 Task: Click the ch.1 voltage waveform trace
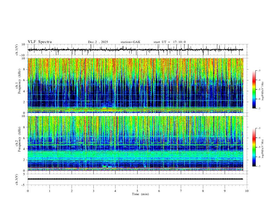click(135, 50)
